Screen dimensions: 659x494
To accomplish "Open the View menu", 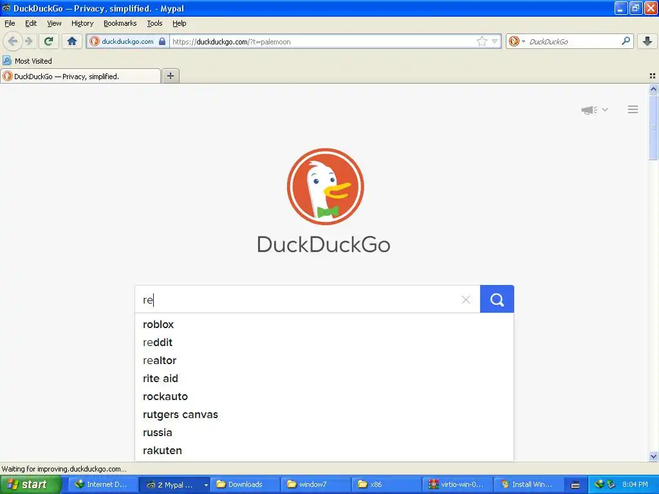I will pos(54,23).
